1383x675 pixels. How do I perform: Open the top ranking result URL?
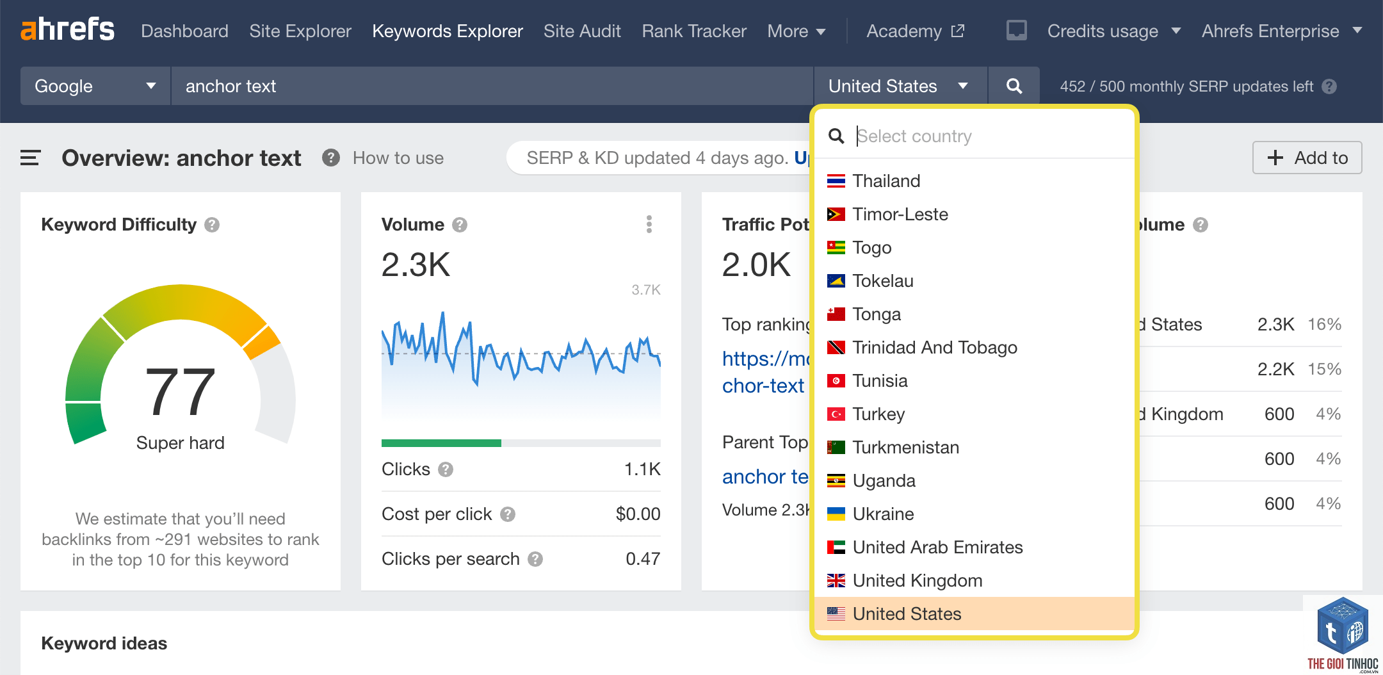coord(766,372)
